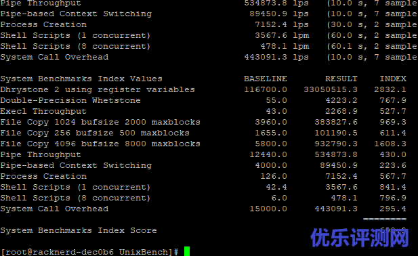Click the Dhrystone 2 index value 2832.1
Image resolution: width=418 pixels, height=256 pixels.
[x=390, y=89]
